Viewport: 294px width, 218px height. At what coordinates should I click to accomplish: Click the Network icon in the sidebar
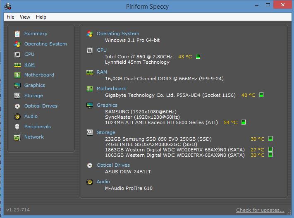pyautogui.click(x=17, y=137)
